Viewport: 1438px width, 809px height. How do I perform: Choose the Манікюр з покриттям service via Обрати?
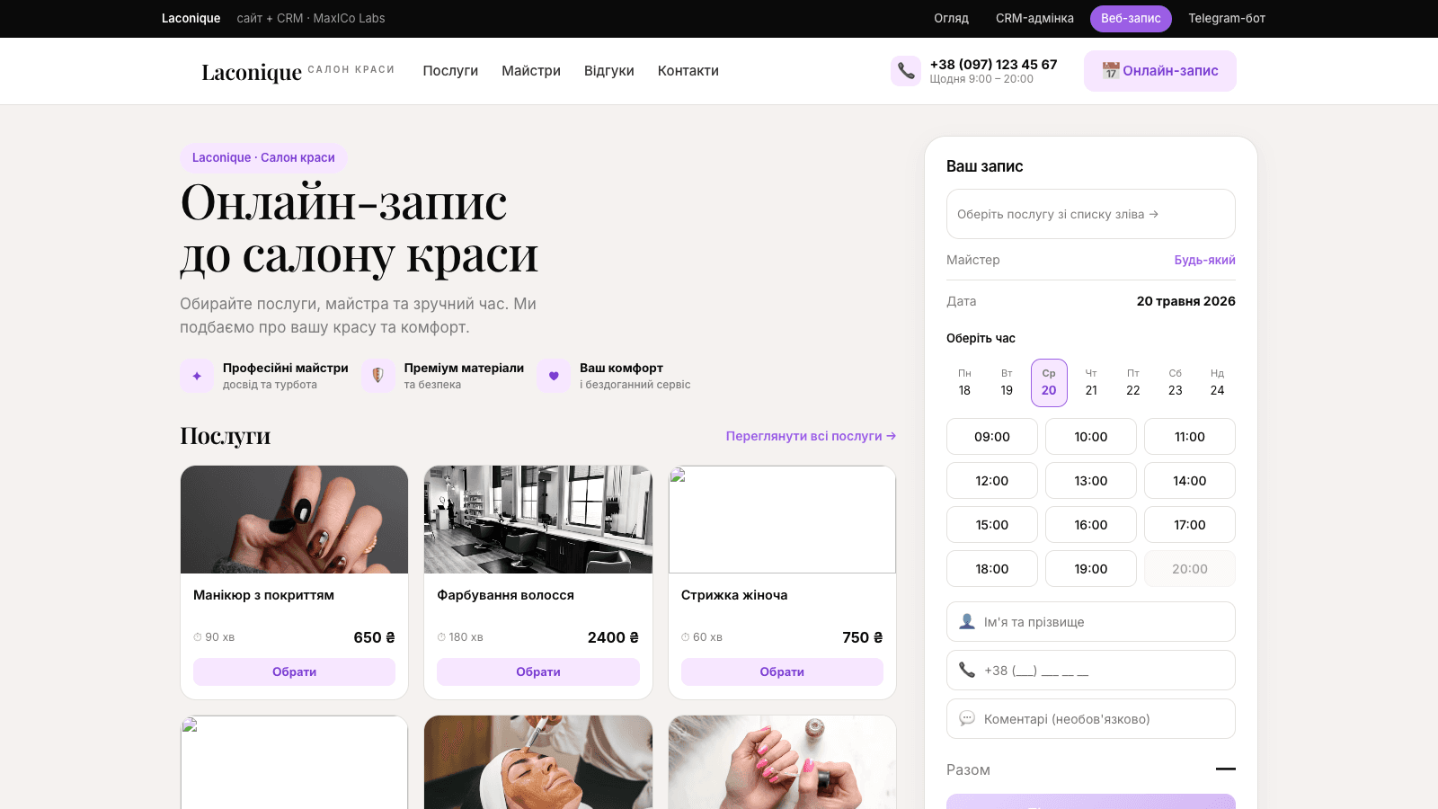pyautogui.click(x=294, y=671)
